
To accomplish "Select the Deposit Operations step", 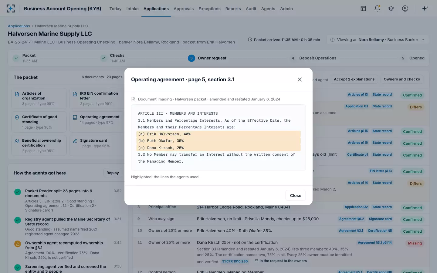I will (x=313, y=58).
